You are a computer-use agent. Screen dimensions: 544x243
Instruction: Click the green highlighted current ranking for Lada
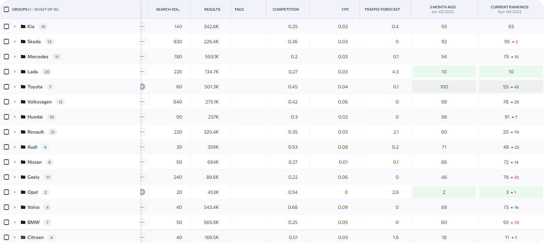click(x=511, y=72)
